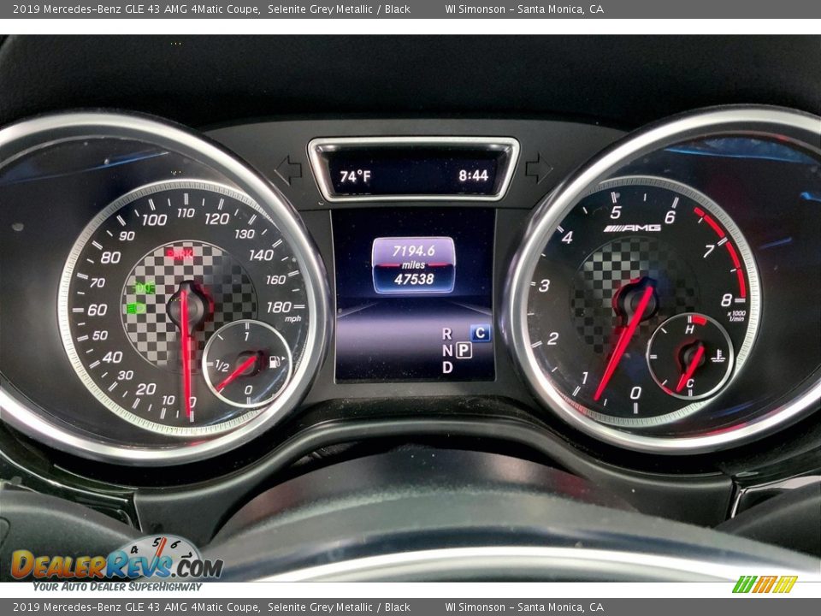This screenshot has width=821, height=616.
Task: Click the 3 mark on the tachometer
Action: 545,286
